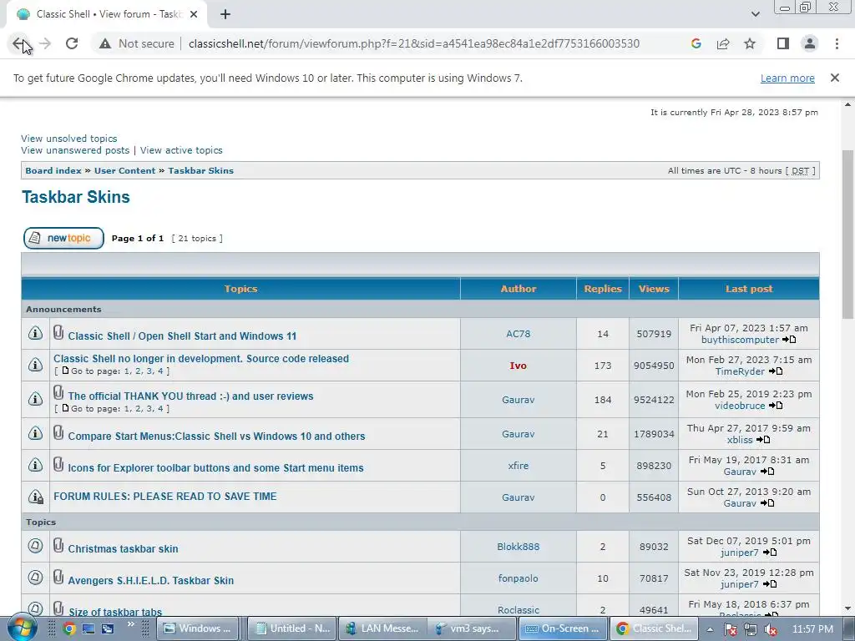This screenshot has height=641, width=855.
Task: Switch to Untitled - Notepad taskbar button
Action: (x=293, y=628)
